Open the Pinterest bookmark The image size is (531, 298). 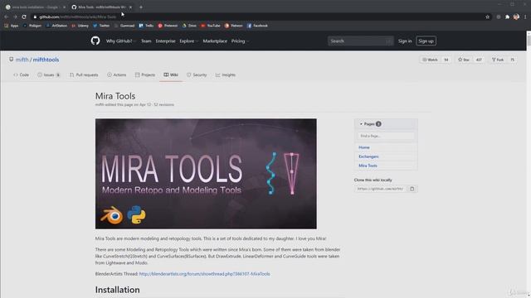pos(168,26)
